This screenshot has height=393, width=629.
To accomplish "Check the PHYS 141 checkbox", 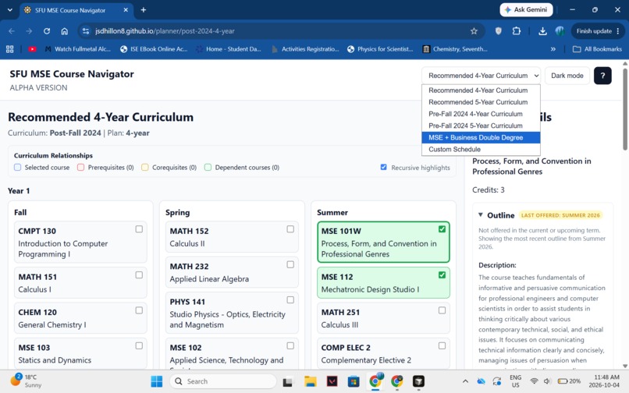I will (x=290, y=299).
